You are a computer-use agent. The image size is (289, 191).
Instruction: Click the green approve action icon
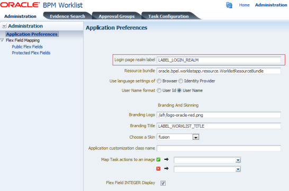158,159
